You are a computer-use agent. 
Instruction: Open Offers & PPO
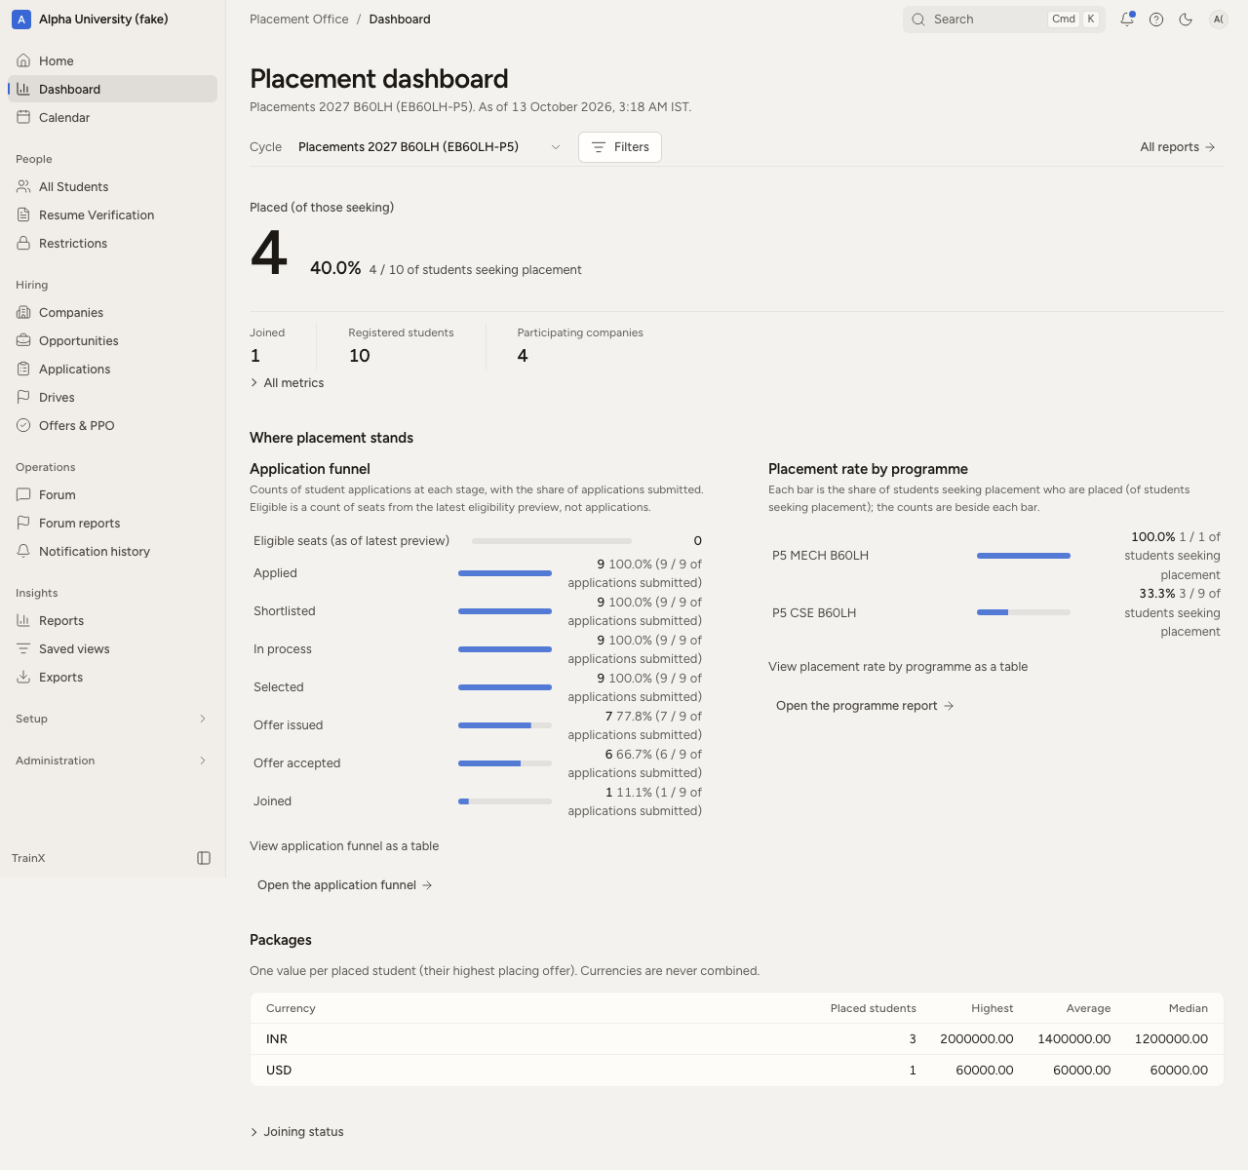(112, 425)
